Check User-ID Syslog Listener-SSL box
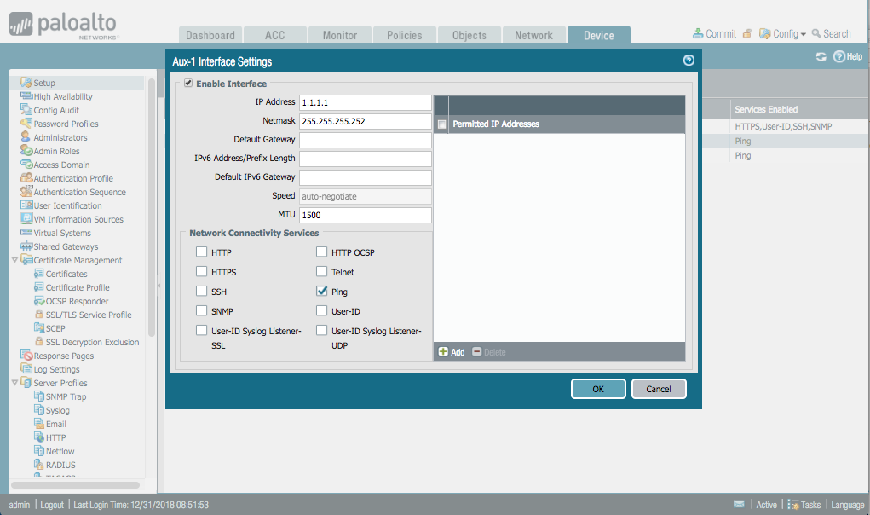Image resolution: width=870 pixels, height=515 pixels. pyautogui.click(x=201, y=330)
